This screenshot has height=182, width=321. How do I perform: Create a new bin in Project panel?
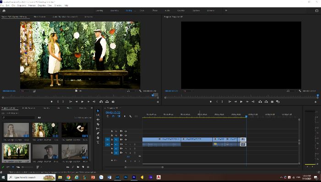[78, 167]
